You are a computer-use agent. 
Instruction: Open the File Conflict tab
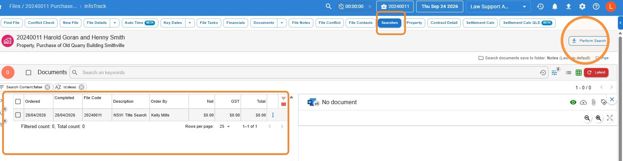point(330,23)
